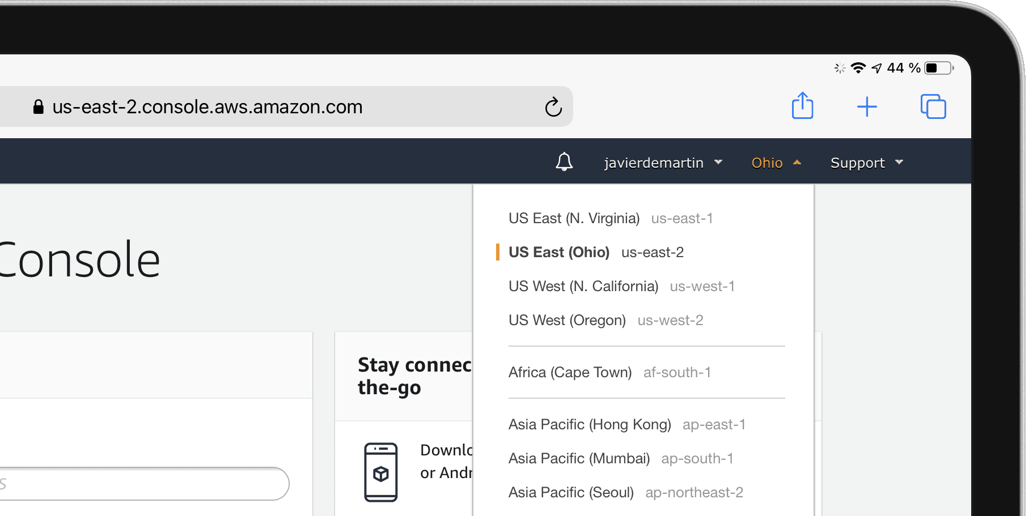Select US East (N. Virginia) region
Viewport: 1029px width, 516px height.
611,218
